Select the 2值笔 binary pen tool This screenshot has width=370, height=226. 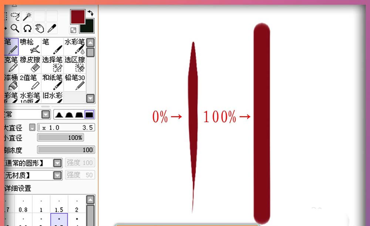click(x=30, y=81)
